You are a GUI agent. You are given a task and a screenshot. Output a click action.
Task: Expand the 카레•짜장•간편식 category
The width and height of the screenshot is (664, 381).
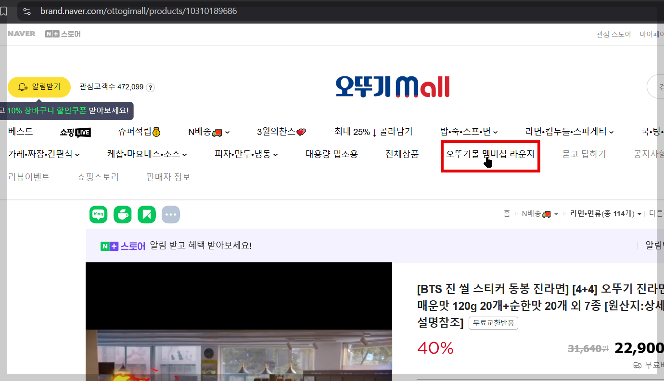[x=44, y=154]
